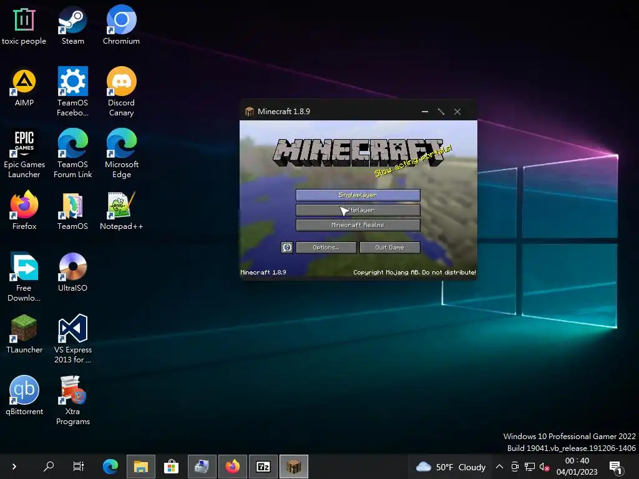639x479 pixels.
Task: Maximize the Minecraft 1.8.9 window
Action: click(441, 111)
